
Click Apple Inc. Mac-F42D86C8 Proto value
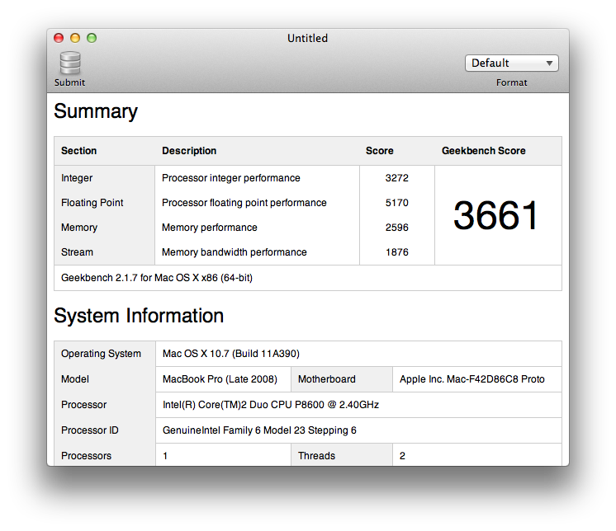pyautogui.click(x=471, y=379)
